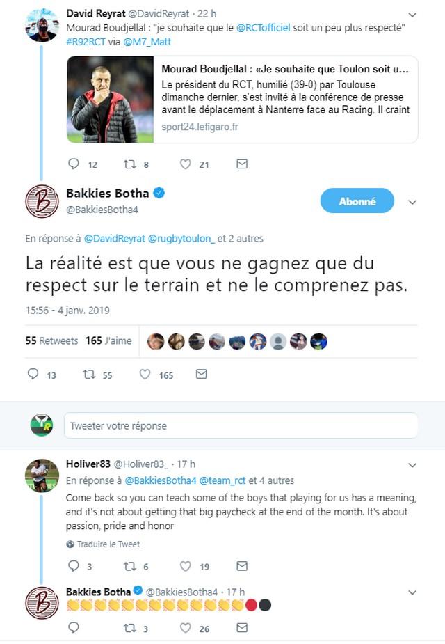Image resolution: width=445 pixels, height=644 pixels.
Task: Open the chevron menu on Holiver83's reply
Action: point(412,465)
